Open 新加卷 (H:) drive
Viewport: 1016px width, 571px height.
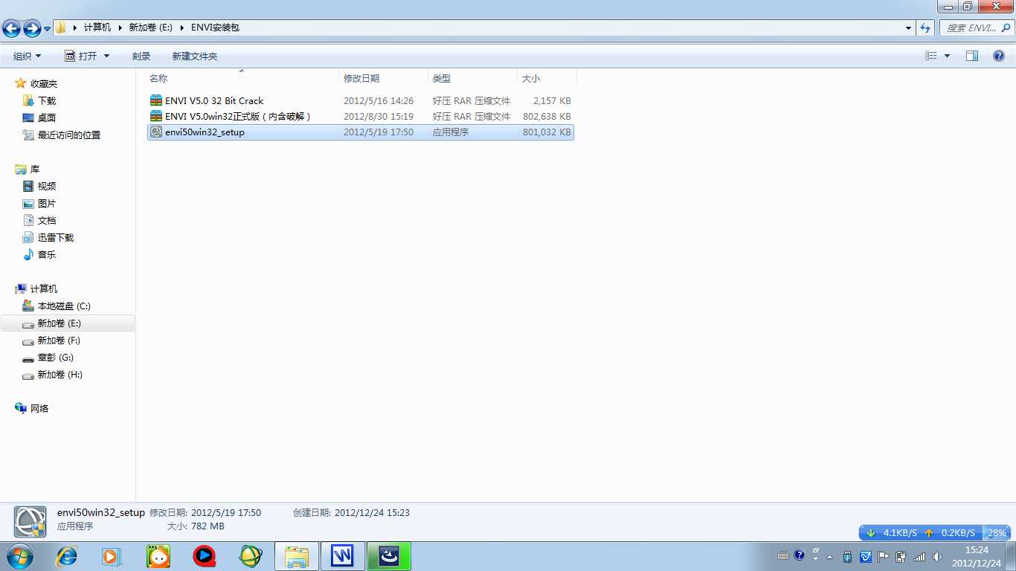point(60,375)
